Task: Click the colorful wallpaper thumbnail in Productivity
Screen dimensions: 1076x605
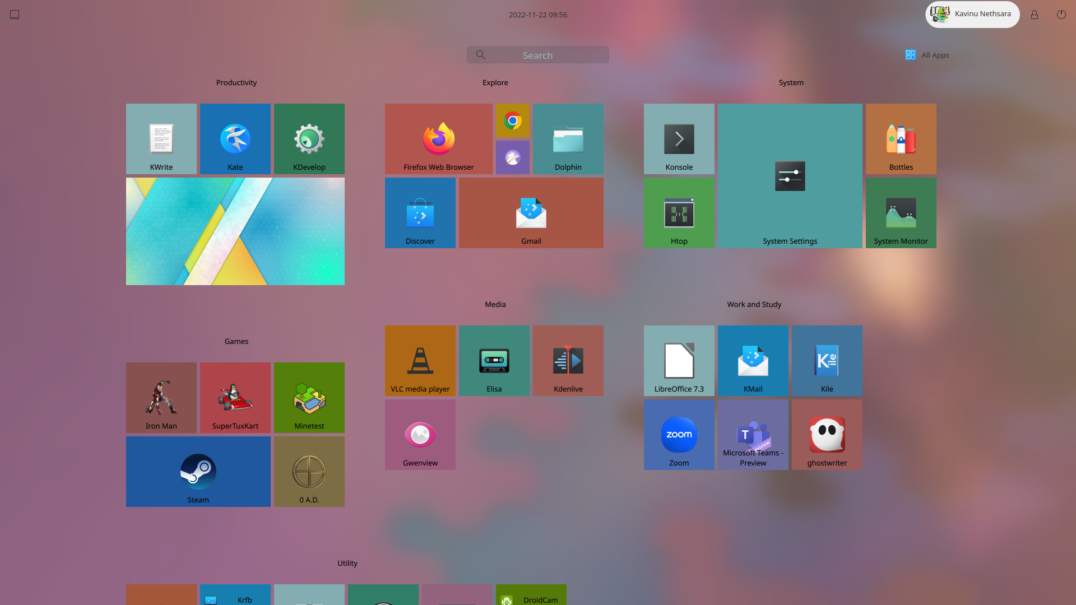Action: click(235, 231)
